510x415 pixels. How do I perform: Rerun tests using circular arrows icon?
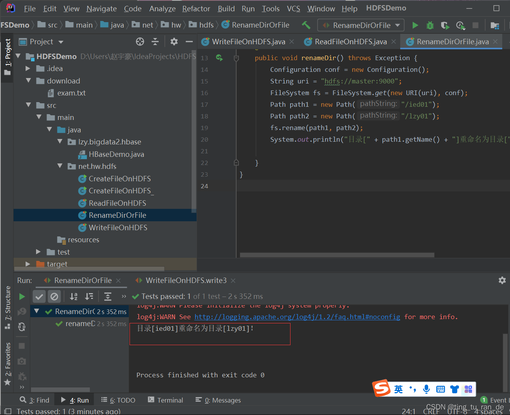pyautogui.click(x=22, y=327)
